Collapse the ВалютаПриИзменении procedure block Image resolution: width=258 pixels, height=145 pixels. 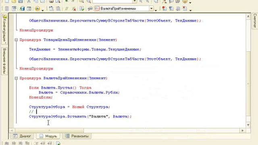[x=16, y=78]
